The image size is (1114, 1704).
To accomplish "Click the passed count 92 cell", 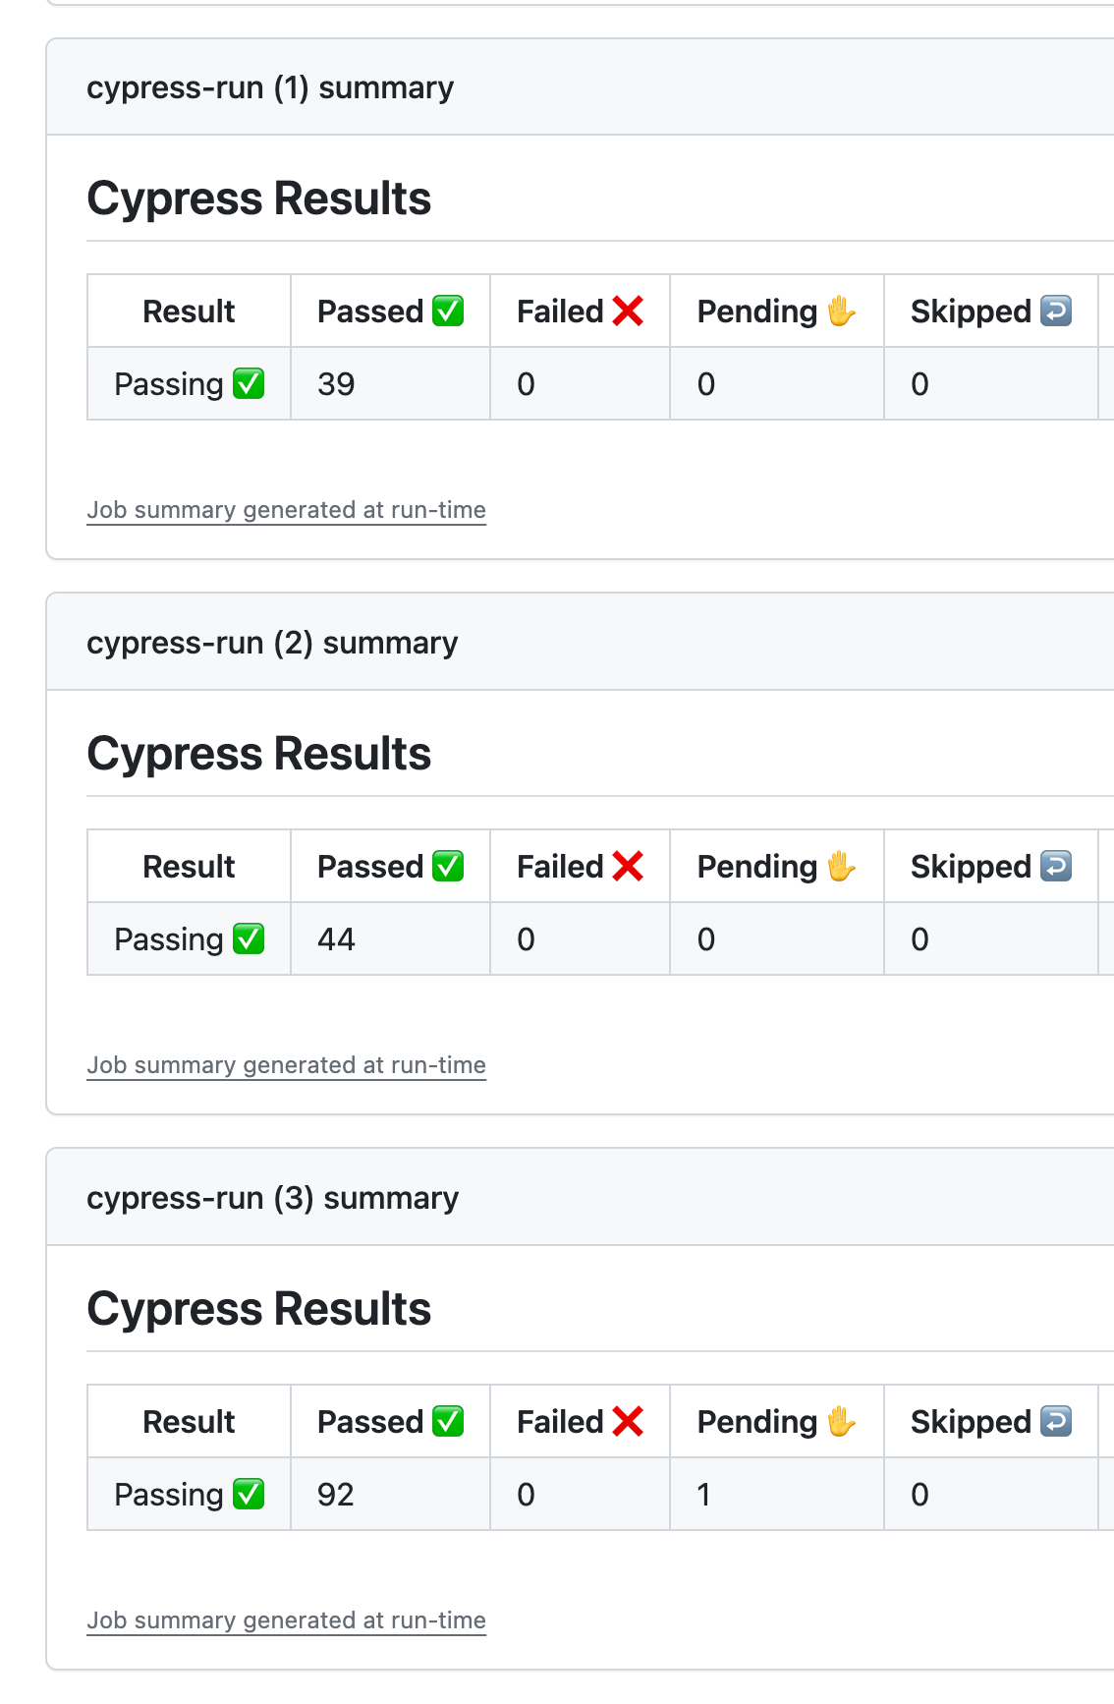I will [336, 1495].
